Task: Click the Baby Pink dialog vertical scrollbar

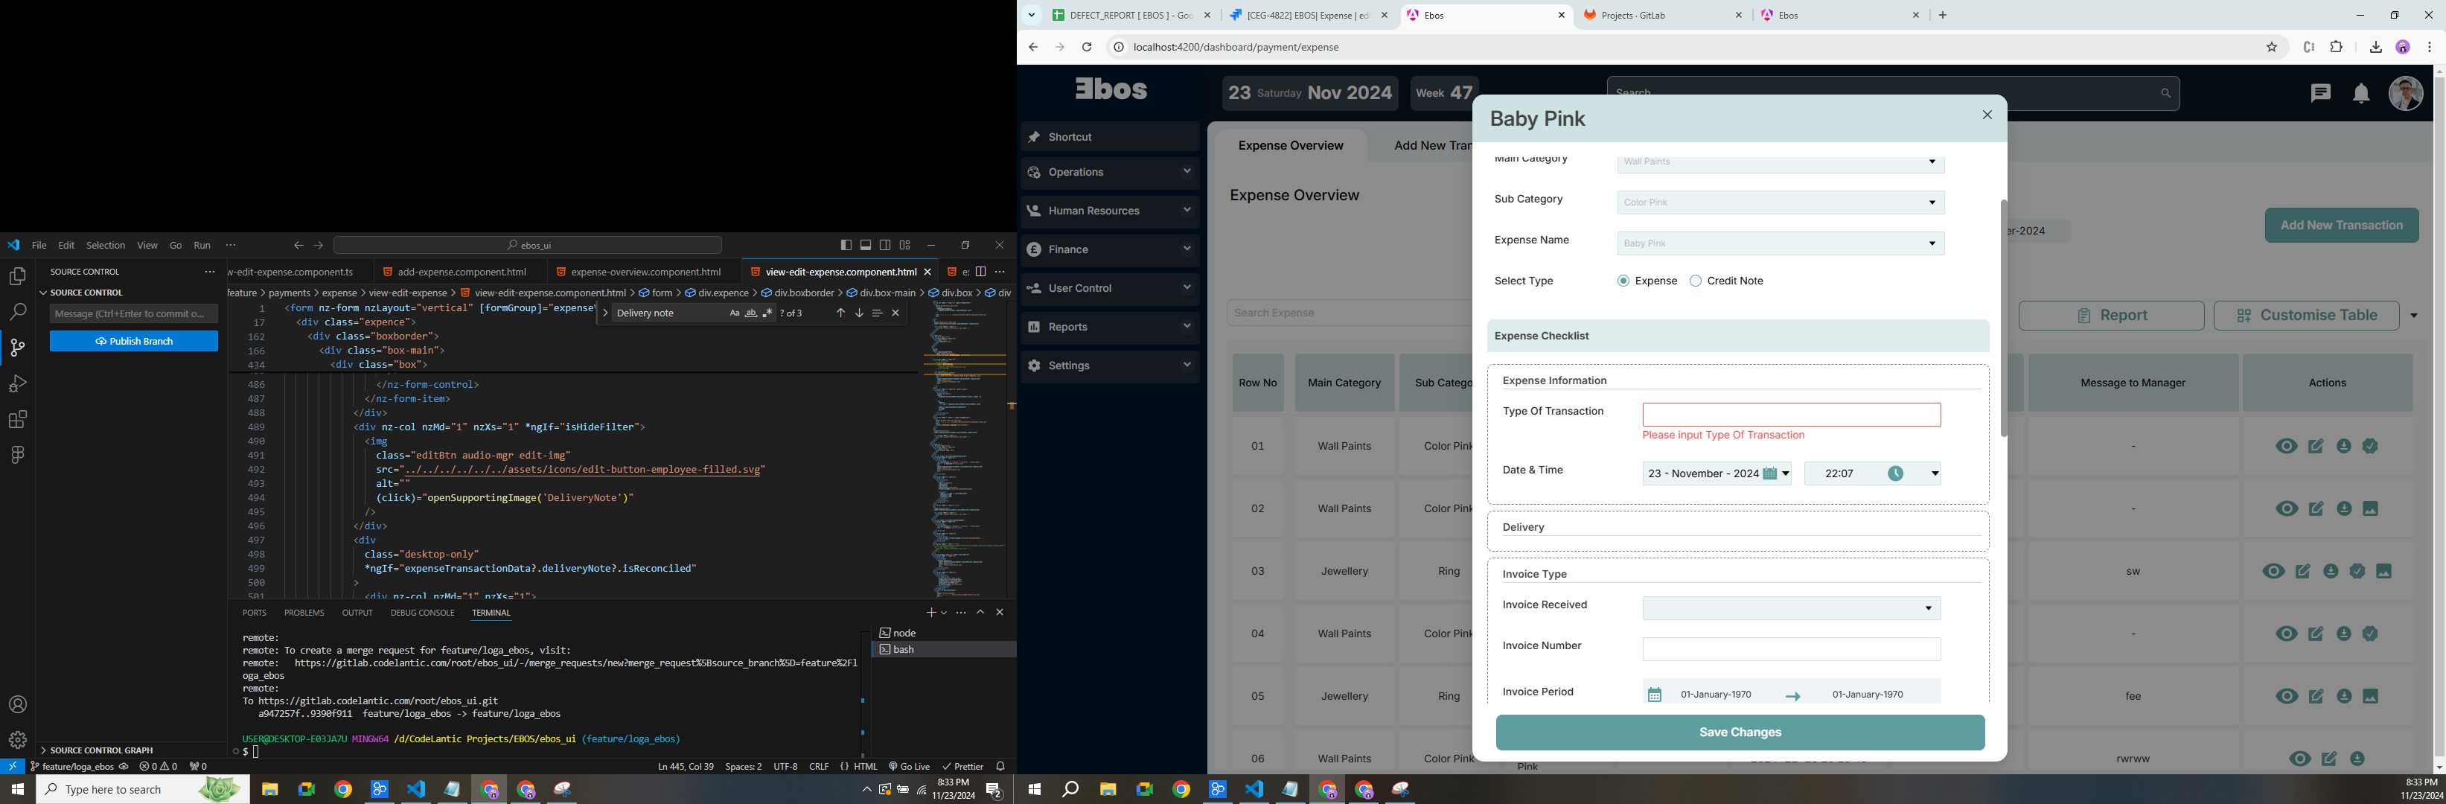Action: [2004, 318]
